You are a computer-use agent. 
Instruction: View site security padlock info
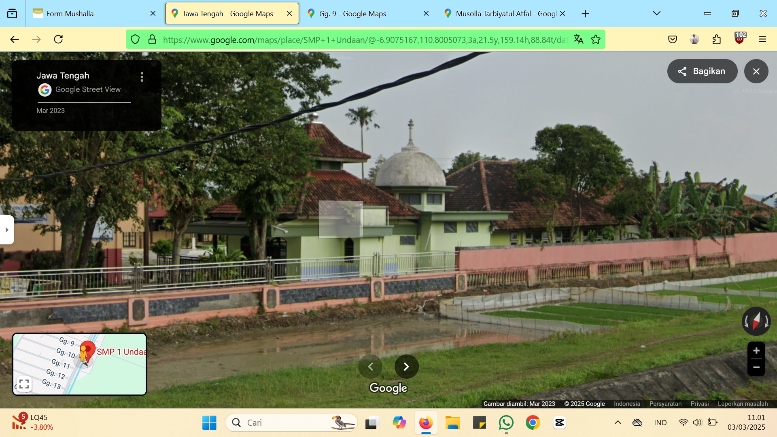click(152, 39)
